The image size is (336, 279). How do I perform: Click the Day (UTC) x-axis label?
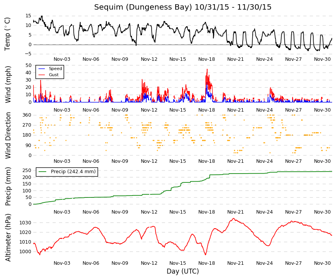182,271
